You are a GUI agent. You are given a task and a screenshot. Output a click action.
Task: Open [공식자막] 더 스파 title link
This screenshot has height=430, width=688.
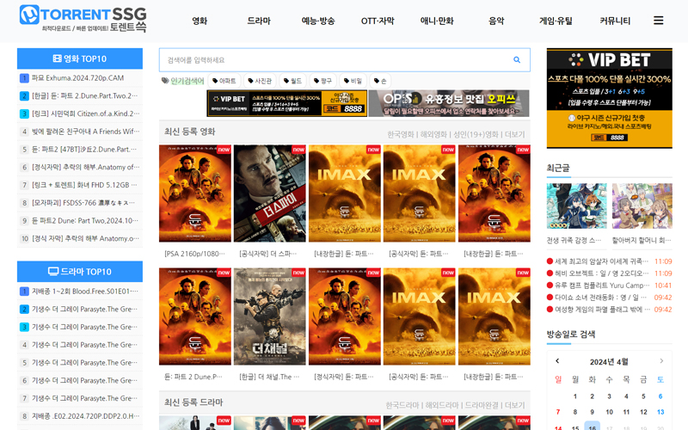(267, 254)
